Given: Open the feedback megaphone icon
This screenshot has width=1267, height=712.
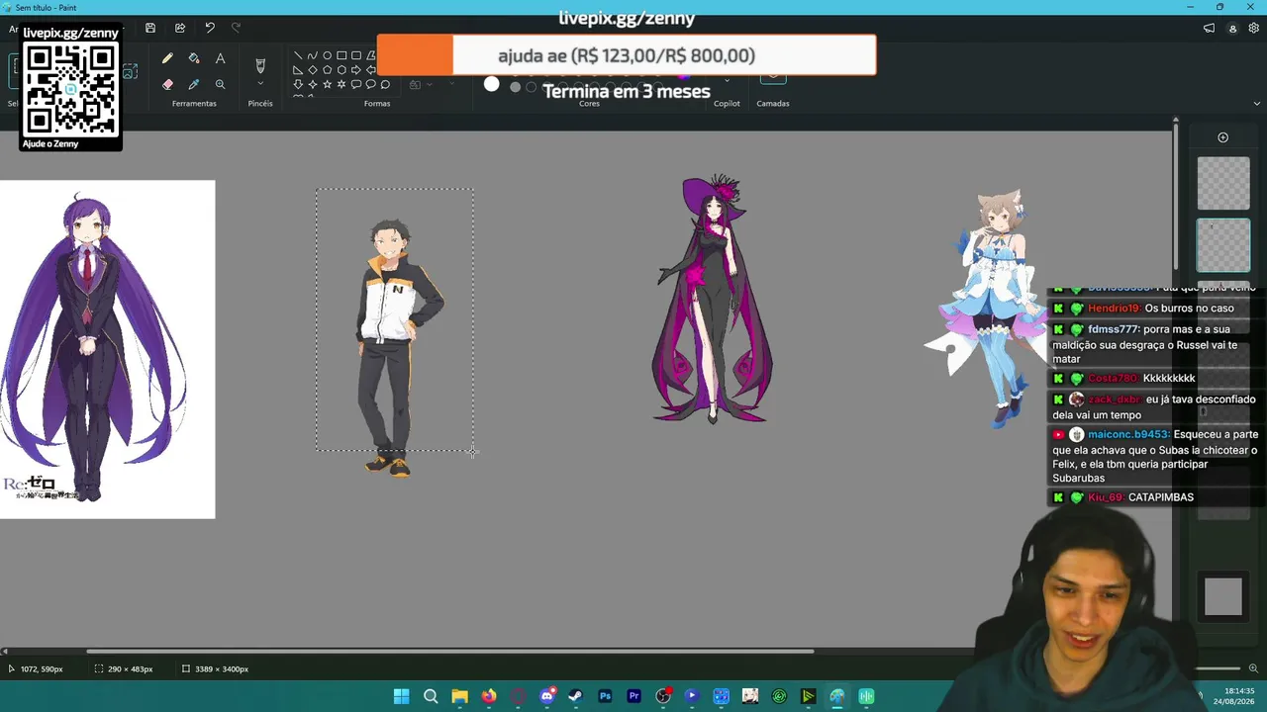Looking at the screenshot, I should click(x=1210, y=29).
